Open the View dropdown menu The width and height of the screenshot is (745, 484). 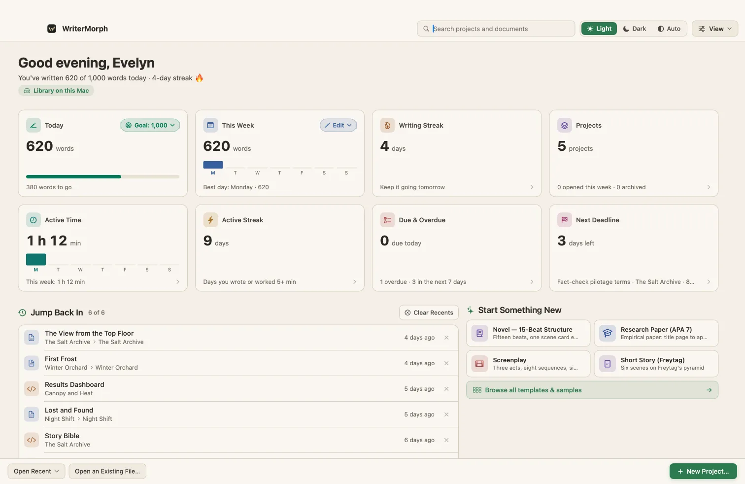pyautogui.click(x=715, y=29)
